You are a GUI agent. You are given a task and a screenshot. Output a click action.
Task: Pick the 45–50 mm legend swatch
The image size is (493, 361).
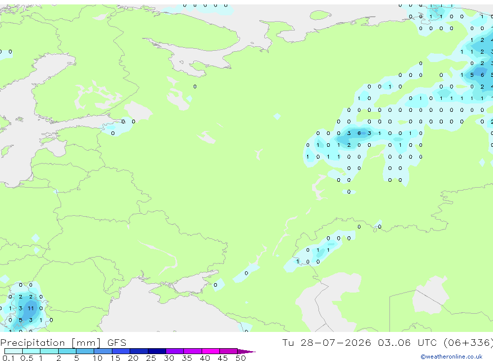coord(228,351)
